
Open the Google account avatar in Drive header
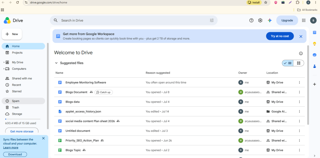(x=313, y=20)
